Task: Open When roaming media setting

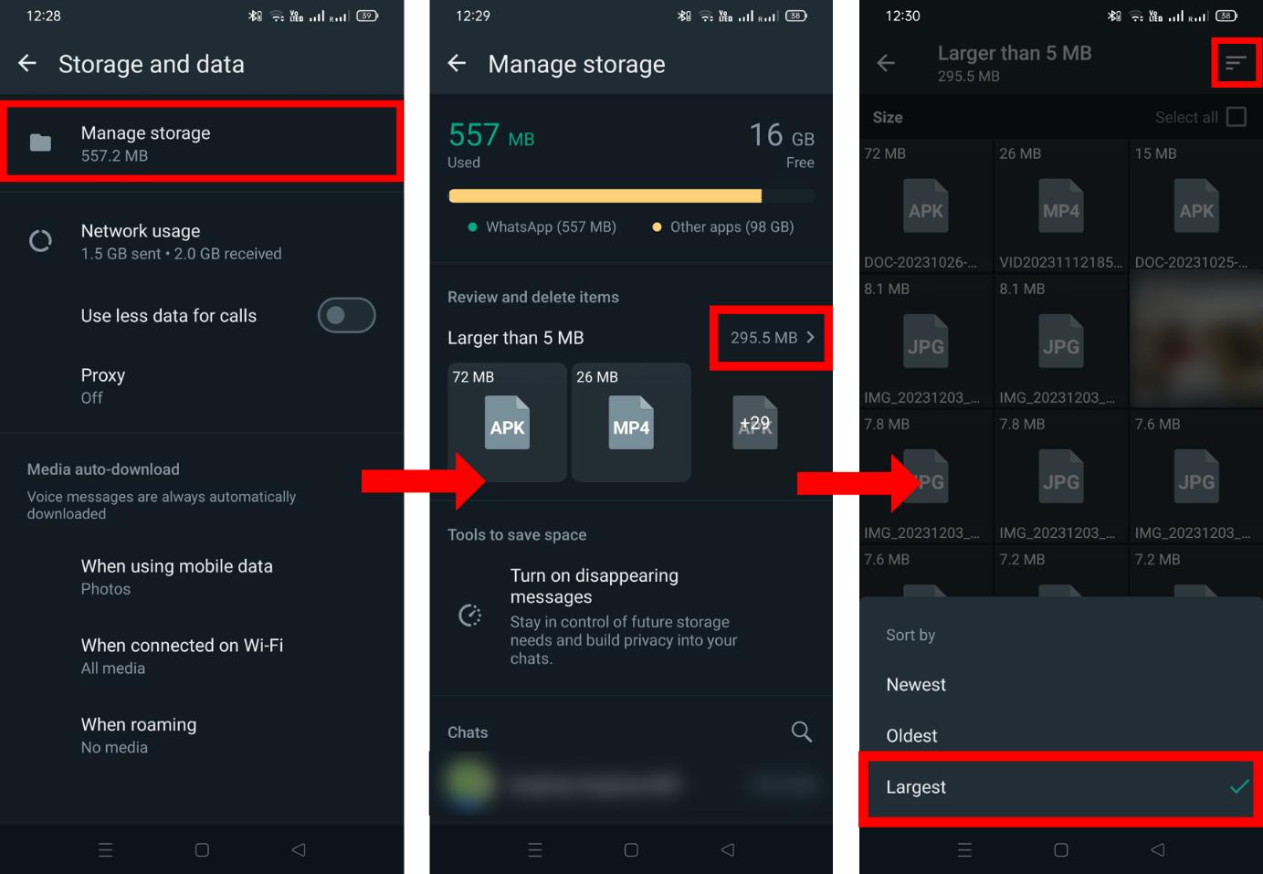Action: point(138,734)
